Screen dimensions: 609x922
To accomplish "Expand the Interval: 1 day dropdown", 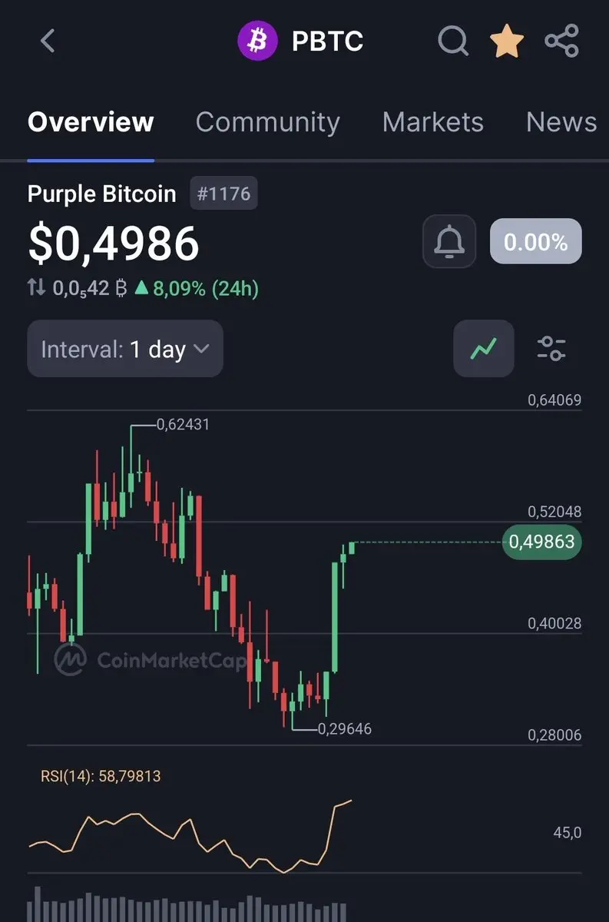I will pos(125,349).
